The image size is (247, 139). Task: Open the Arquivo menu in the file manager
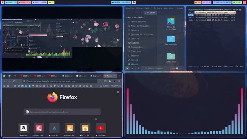point(130,8)
